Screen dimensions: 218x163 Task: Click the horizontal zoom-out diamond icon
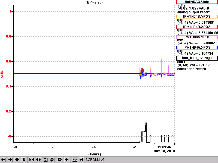coord(38,160)
